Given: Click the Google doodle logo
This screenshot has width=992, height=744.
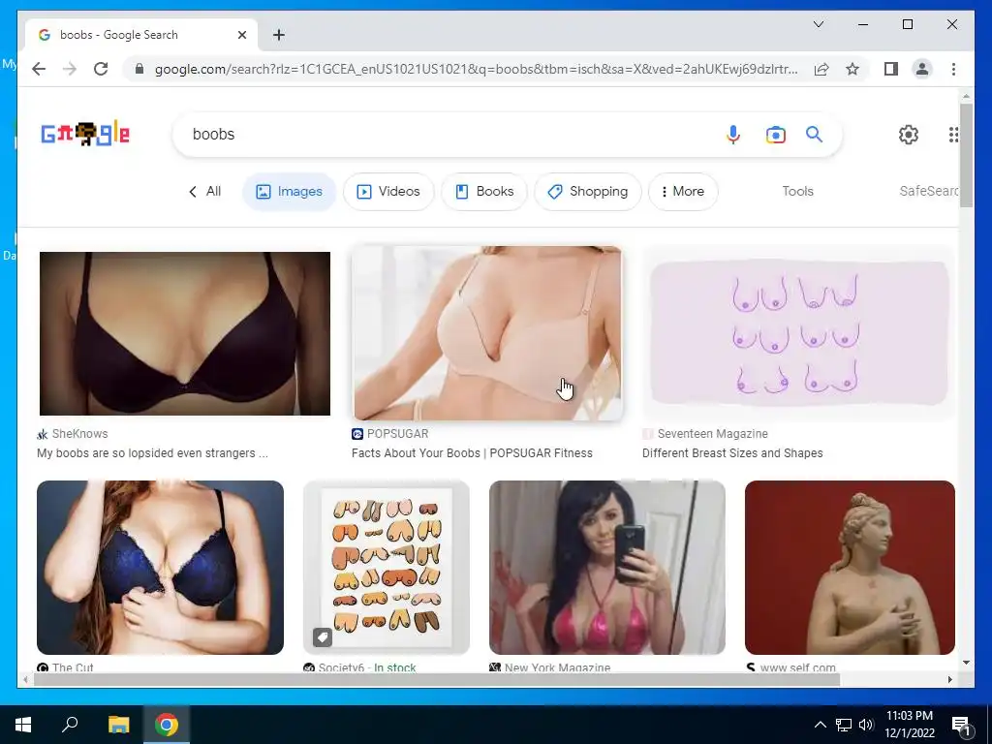Looking at the screenshot, I should pos(85,134).
